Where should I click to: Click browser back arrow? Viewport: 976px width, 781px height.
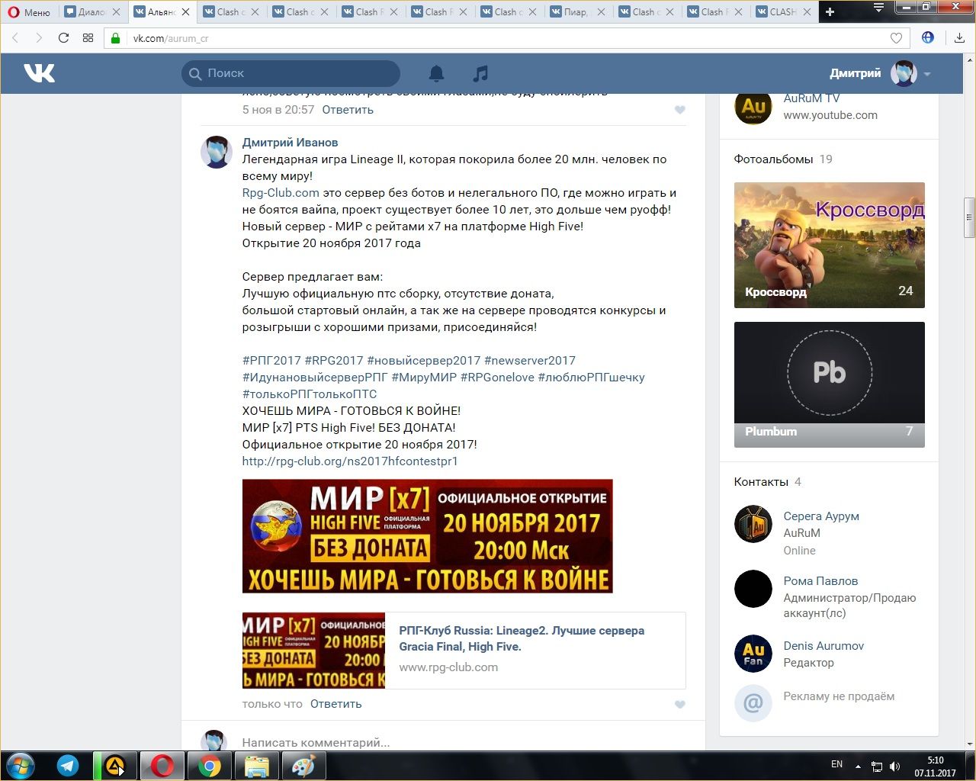[16, 37]
